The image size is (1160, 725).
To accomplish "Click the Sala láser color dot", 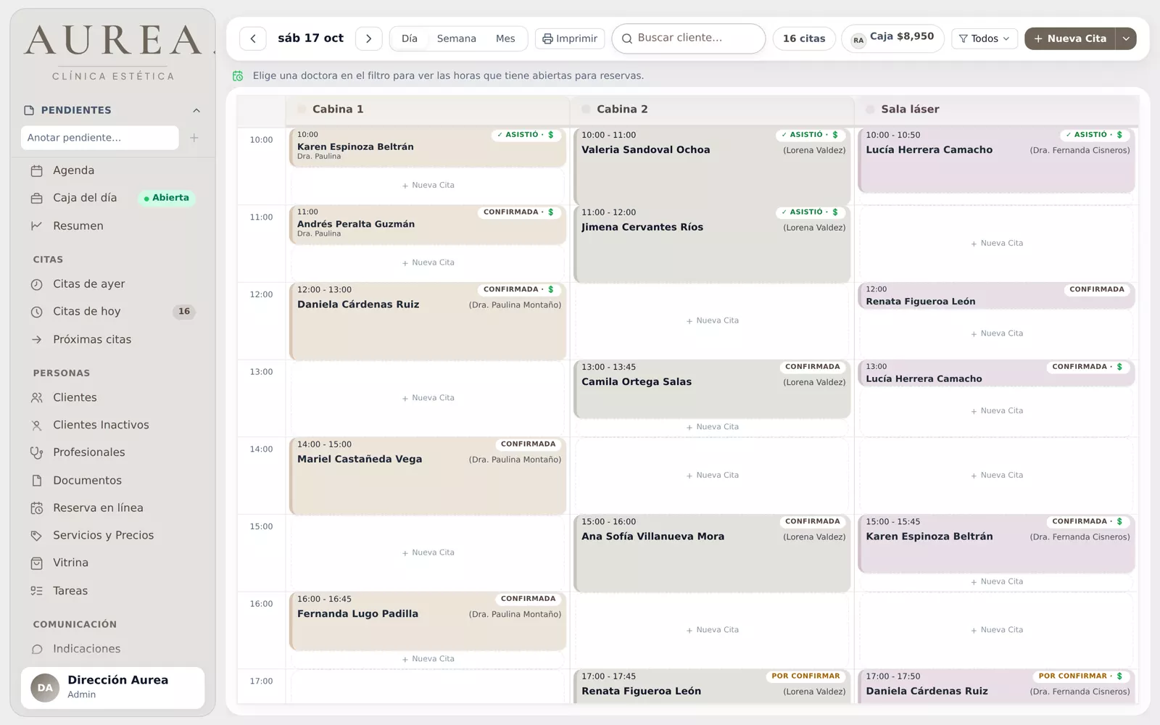I will click(870, 109).
